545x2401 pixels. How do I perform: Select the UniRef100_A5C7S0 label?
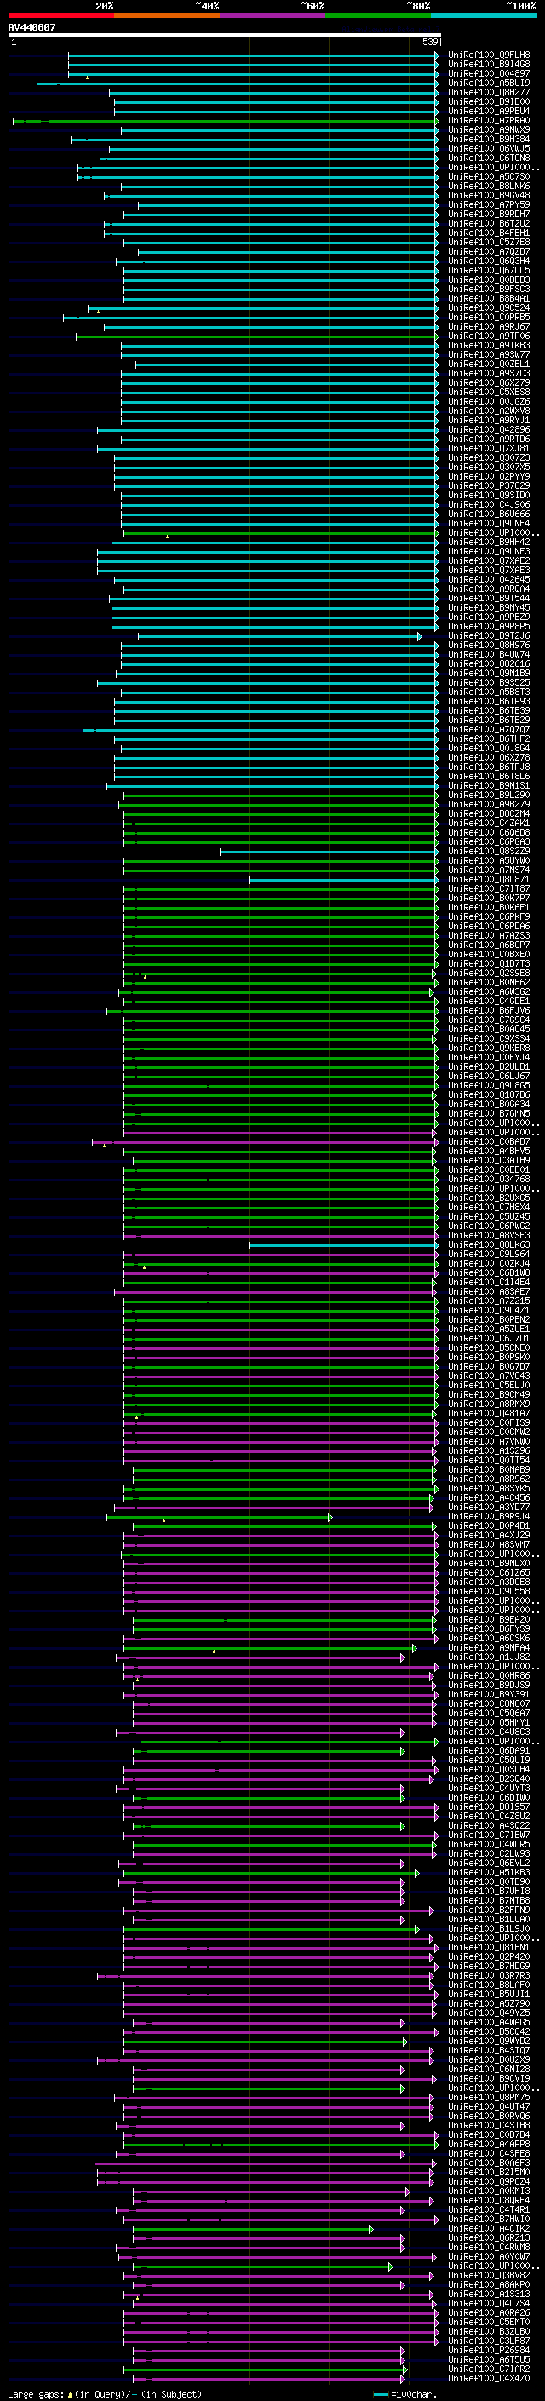click(488, 176)
